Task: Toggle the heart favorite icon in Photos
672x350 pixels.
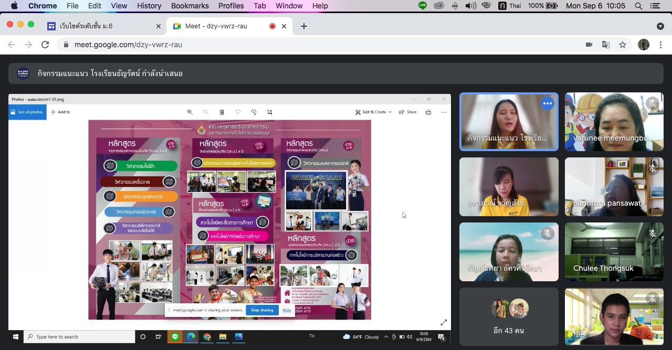Action: coord(238,112)
